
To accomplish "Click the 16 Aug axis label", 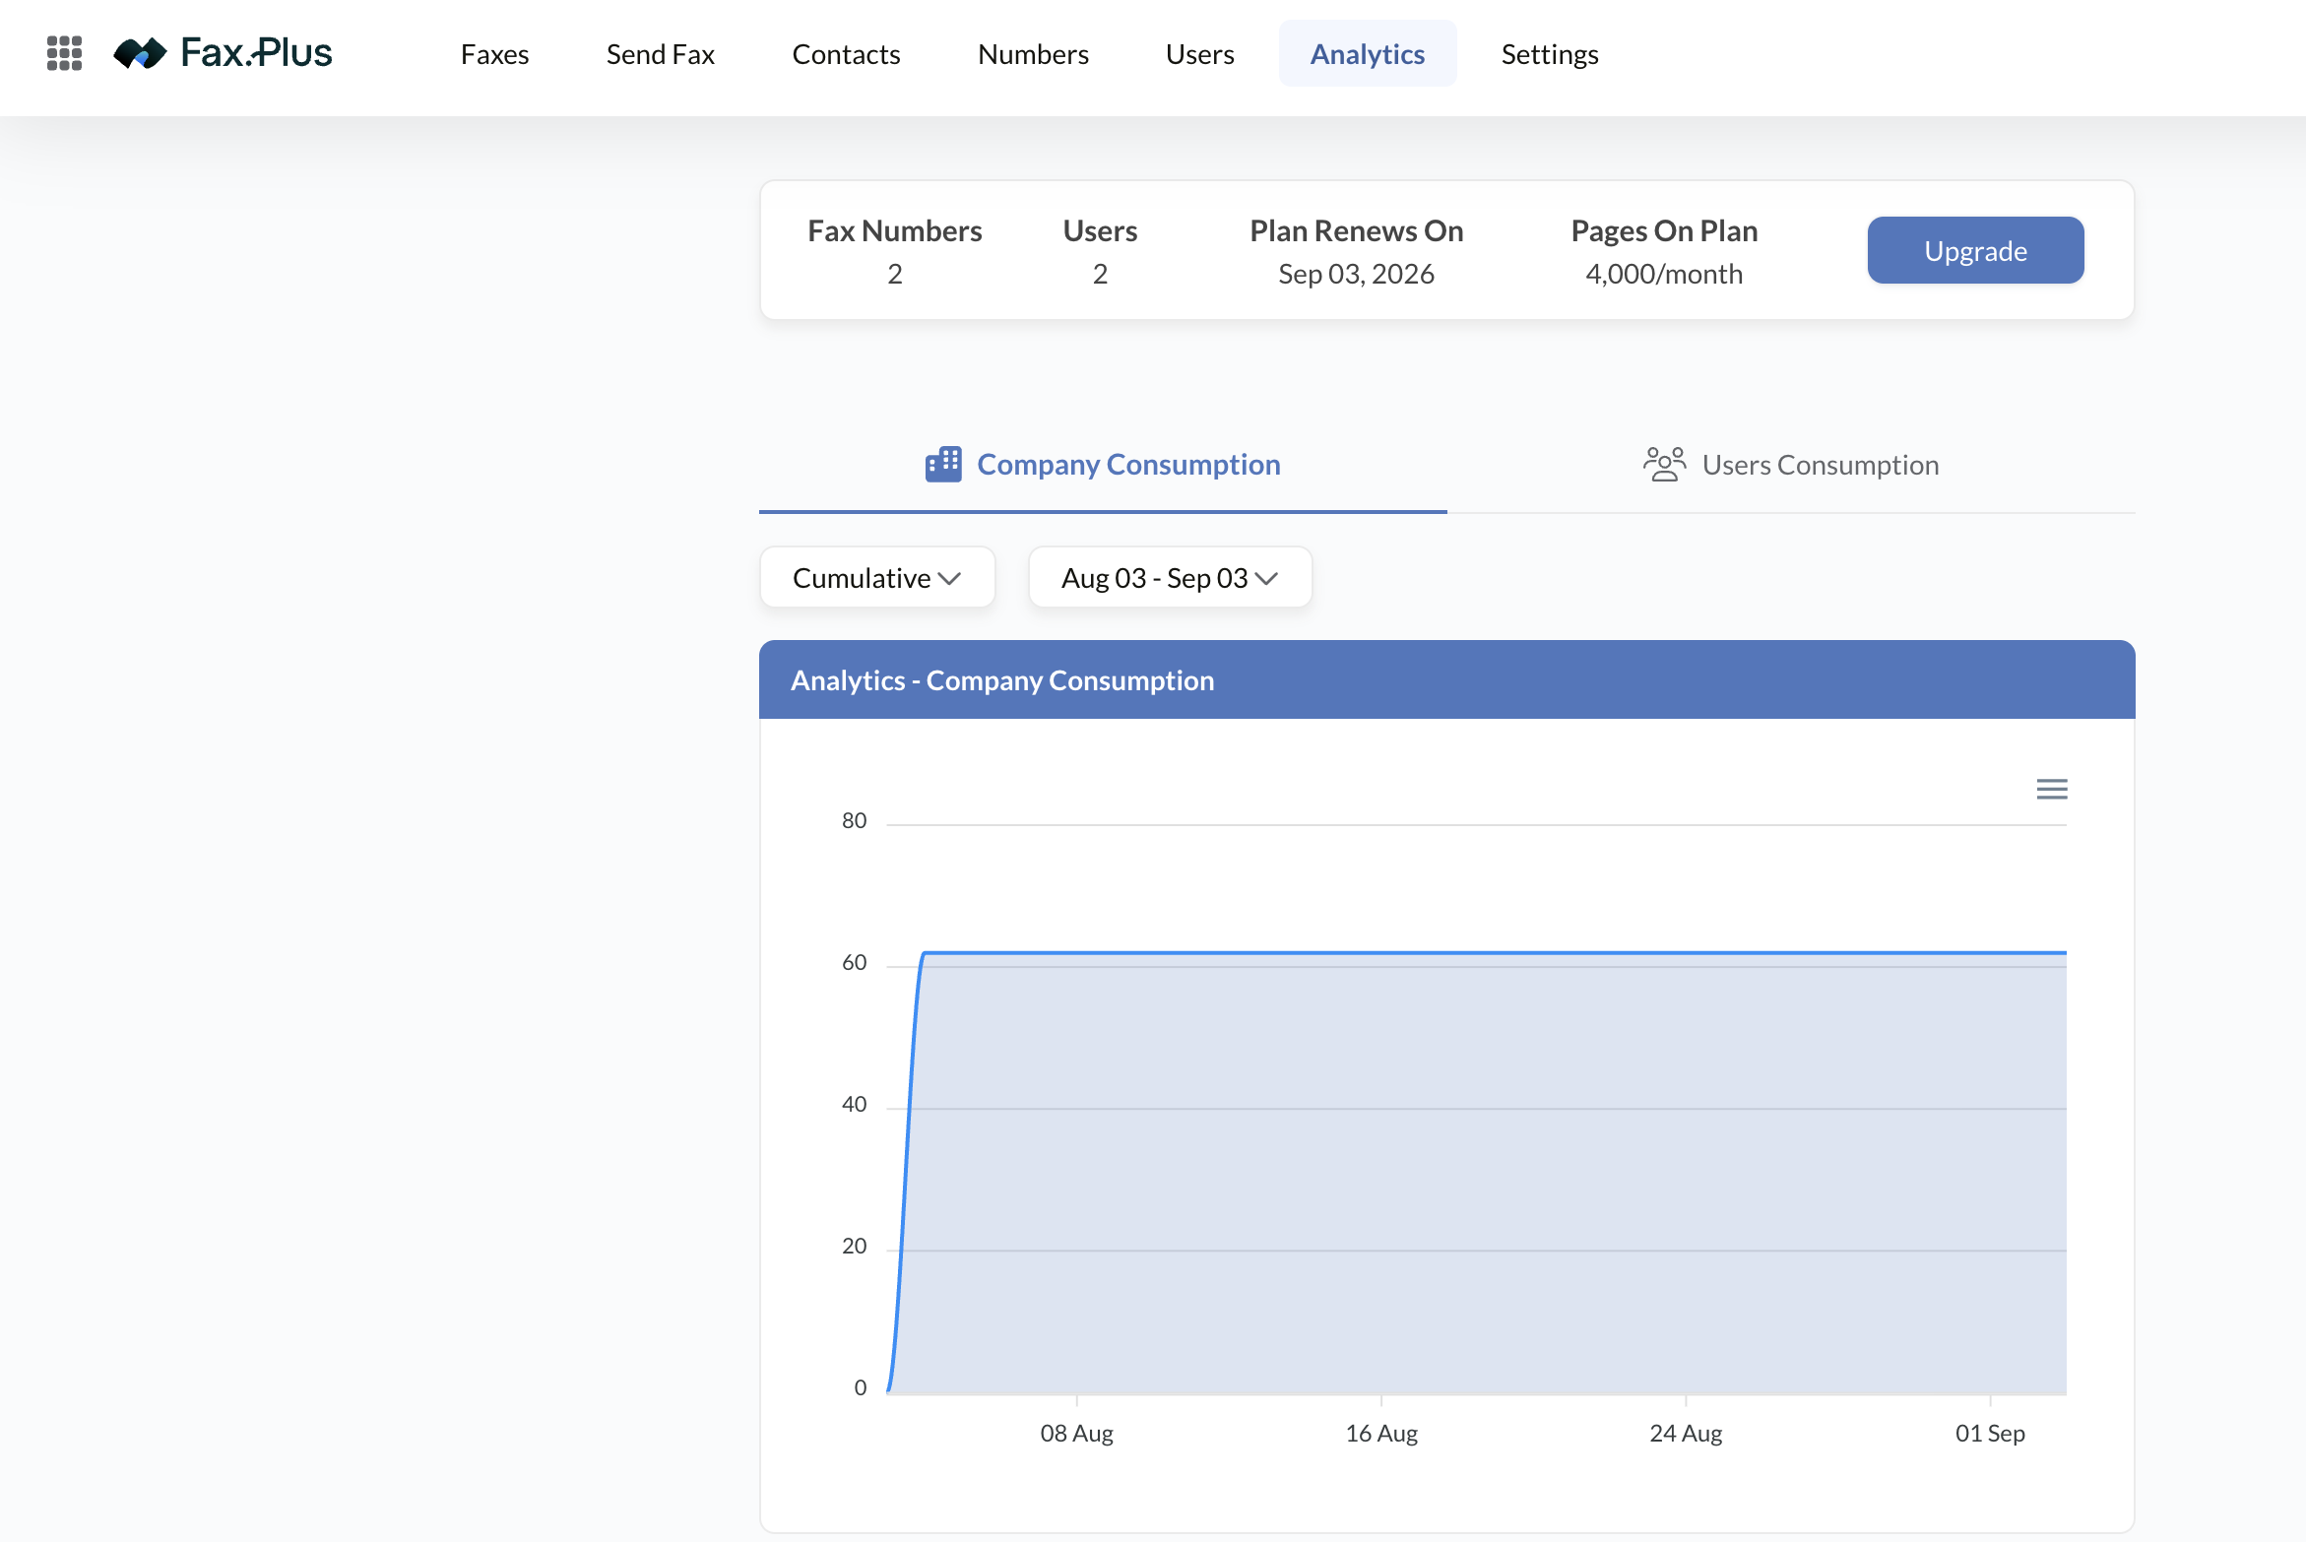I will (1381, 1434).
